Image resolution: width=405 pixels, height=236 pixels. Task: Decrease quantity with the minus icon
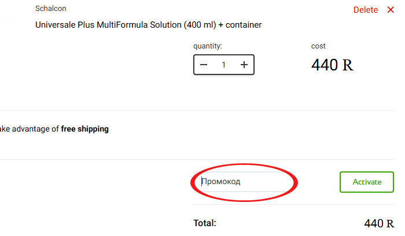[x=204, y=65]
